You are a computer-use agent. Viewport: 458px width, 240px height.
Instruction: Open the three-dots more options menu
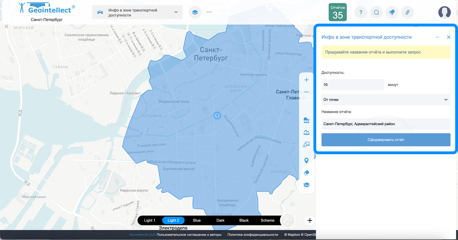[x=209, y=12]
